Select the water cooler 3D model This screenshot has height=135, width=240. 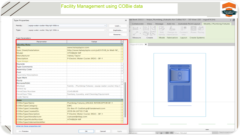coord(179,83)
